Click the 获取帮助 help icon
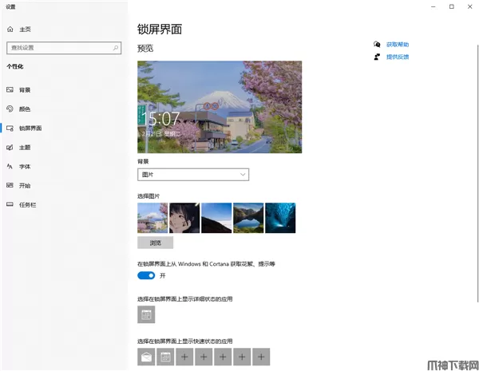 tap(376, 45)
